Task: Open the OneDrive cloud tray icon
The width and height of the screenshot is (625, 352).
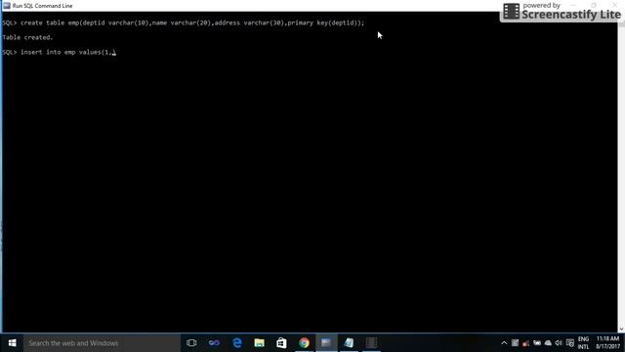Action: click(x=548, y=343)
